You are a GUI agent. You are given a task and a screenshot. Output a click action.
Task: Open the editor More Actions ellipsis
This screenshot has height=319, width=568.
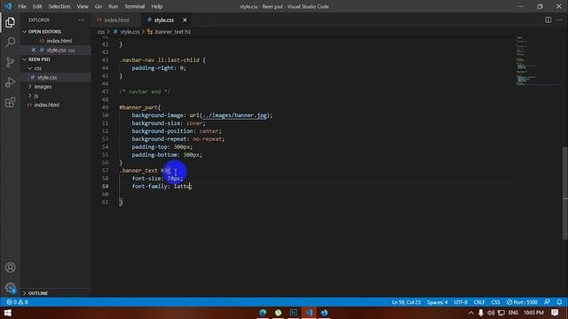click(559, 19)
